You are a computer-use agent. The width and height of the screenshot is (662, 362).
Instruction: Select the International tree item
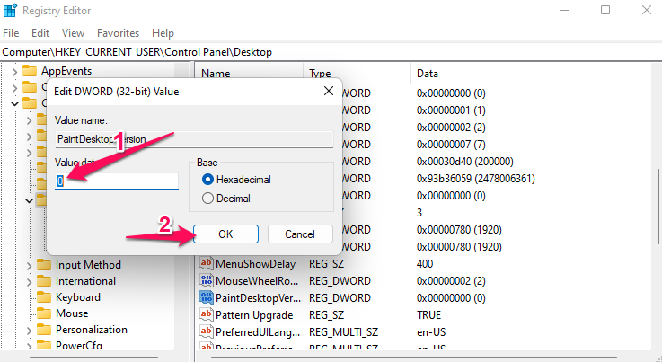pos(85,281)
